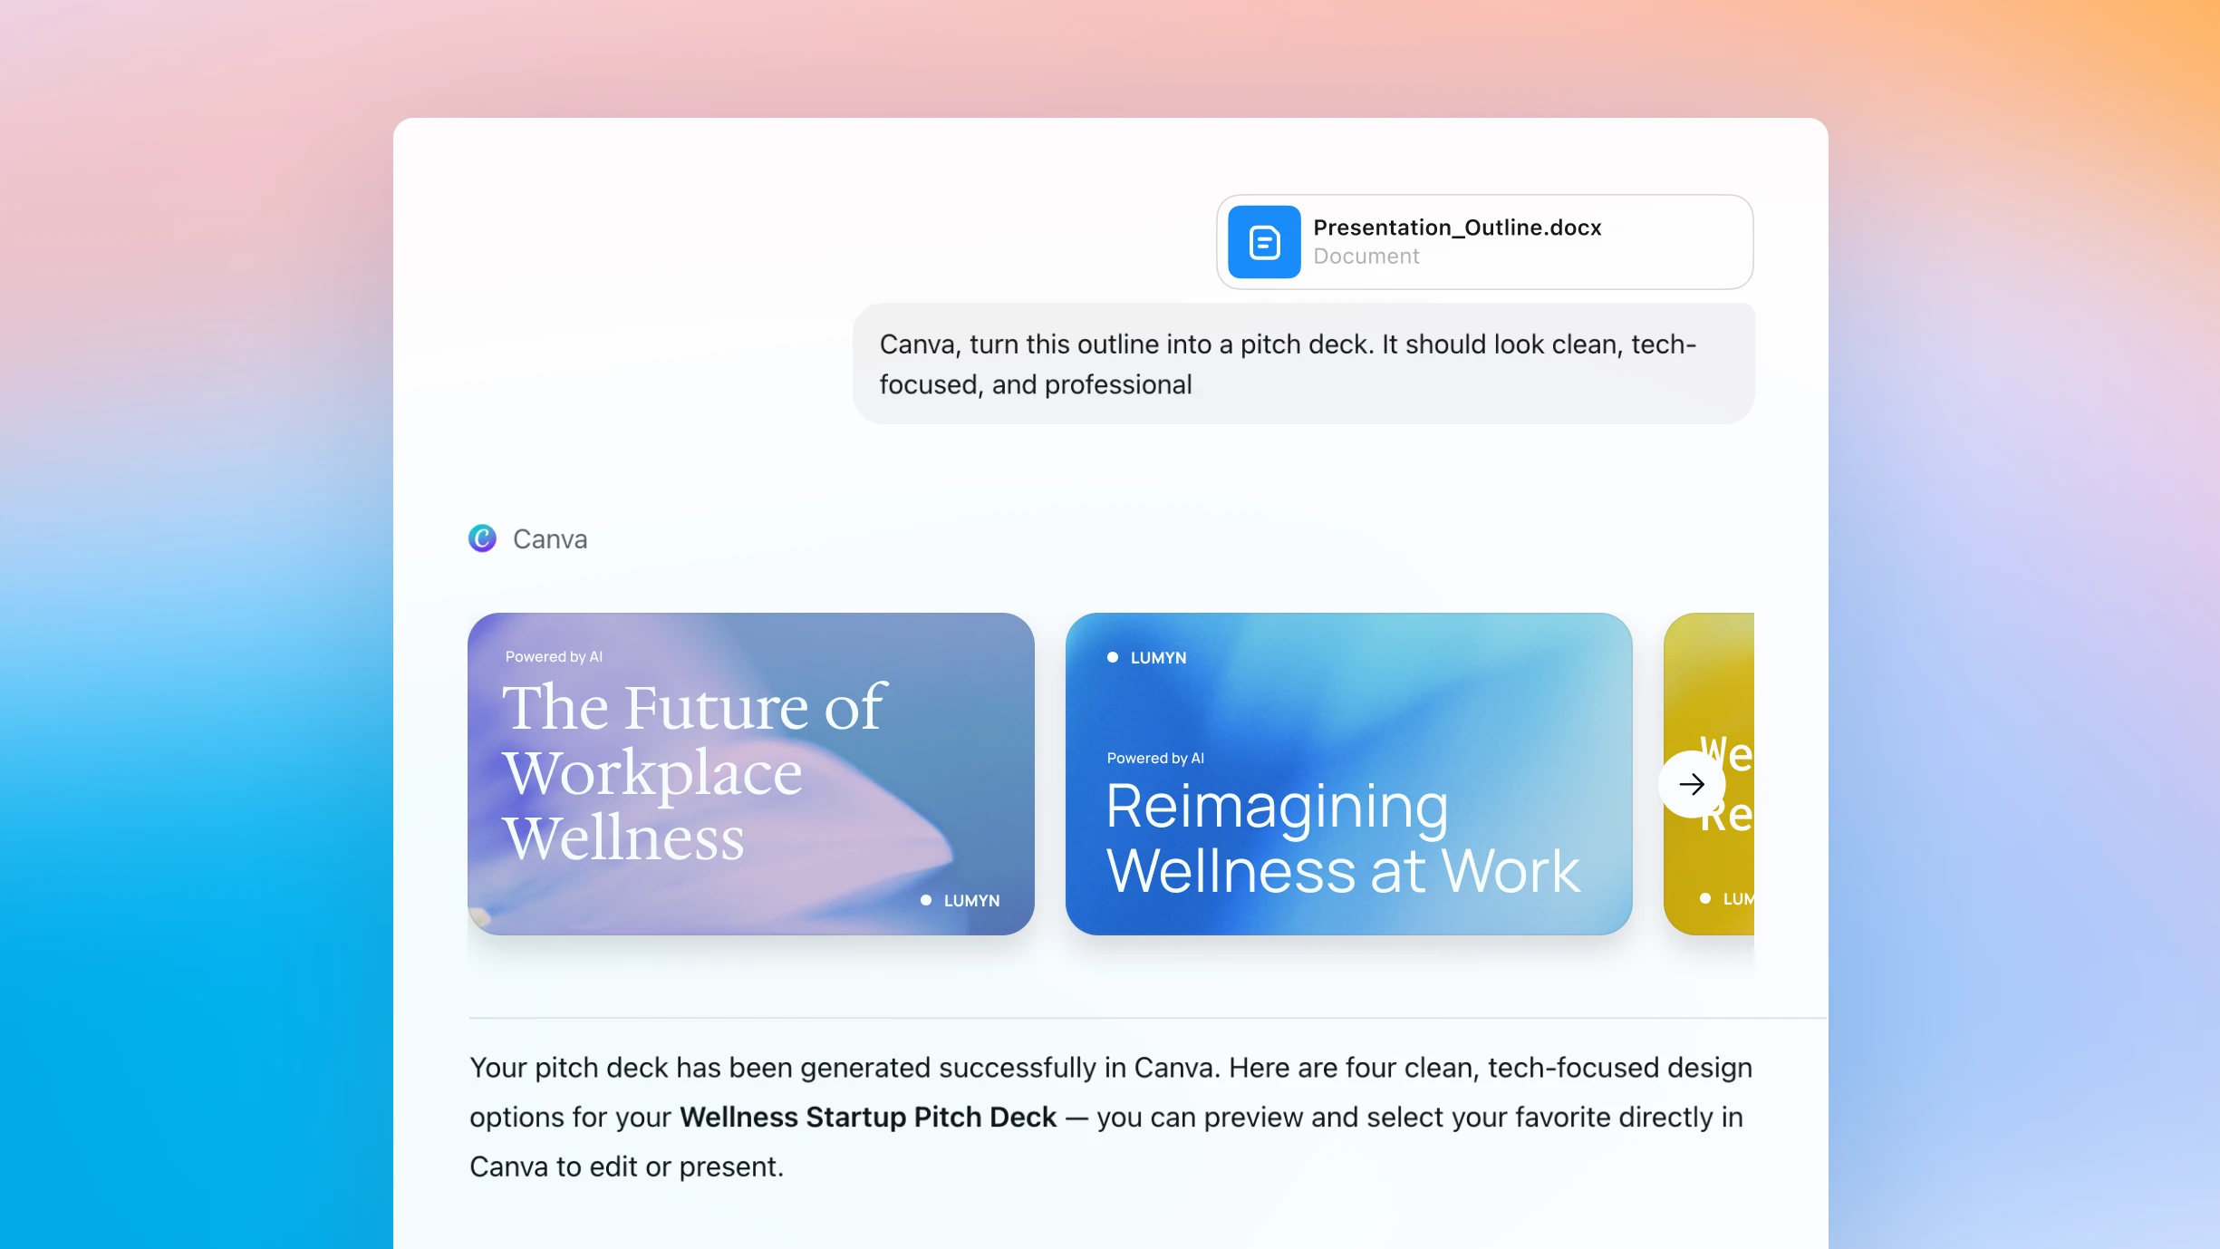The height and width of the screenshot is (1249, 2220).
Task: Click the Reimagining headline text on blue card
Action: pyautogui.click(x=1277, y=806)
